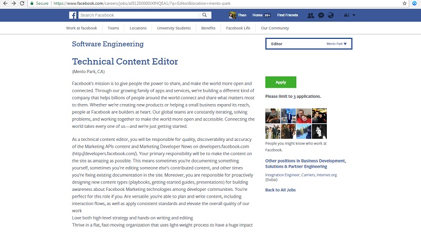Bookmark page with star icon
Screen dimensions: 421x236
(x=404, y=4)
